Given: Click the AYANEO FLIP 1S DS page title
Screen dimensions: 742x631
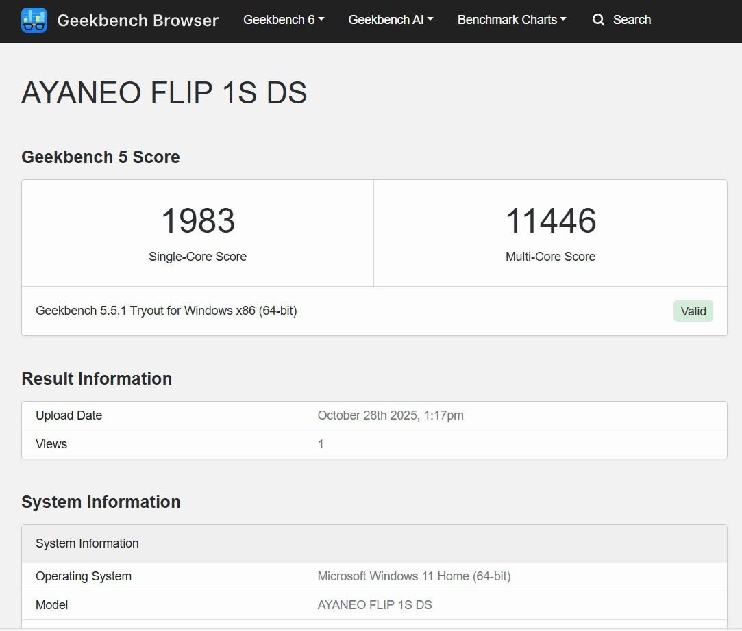Looking at the screenshot, I should click(164, 93).
